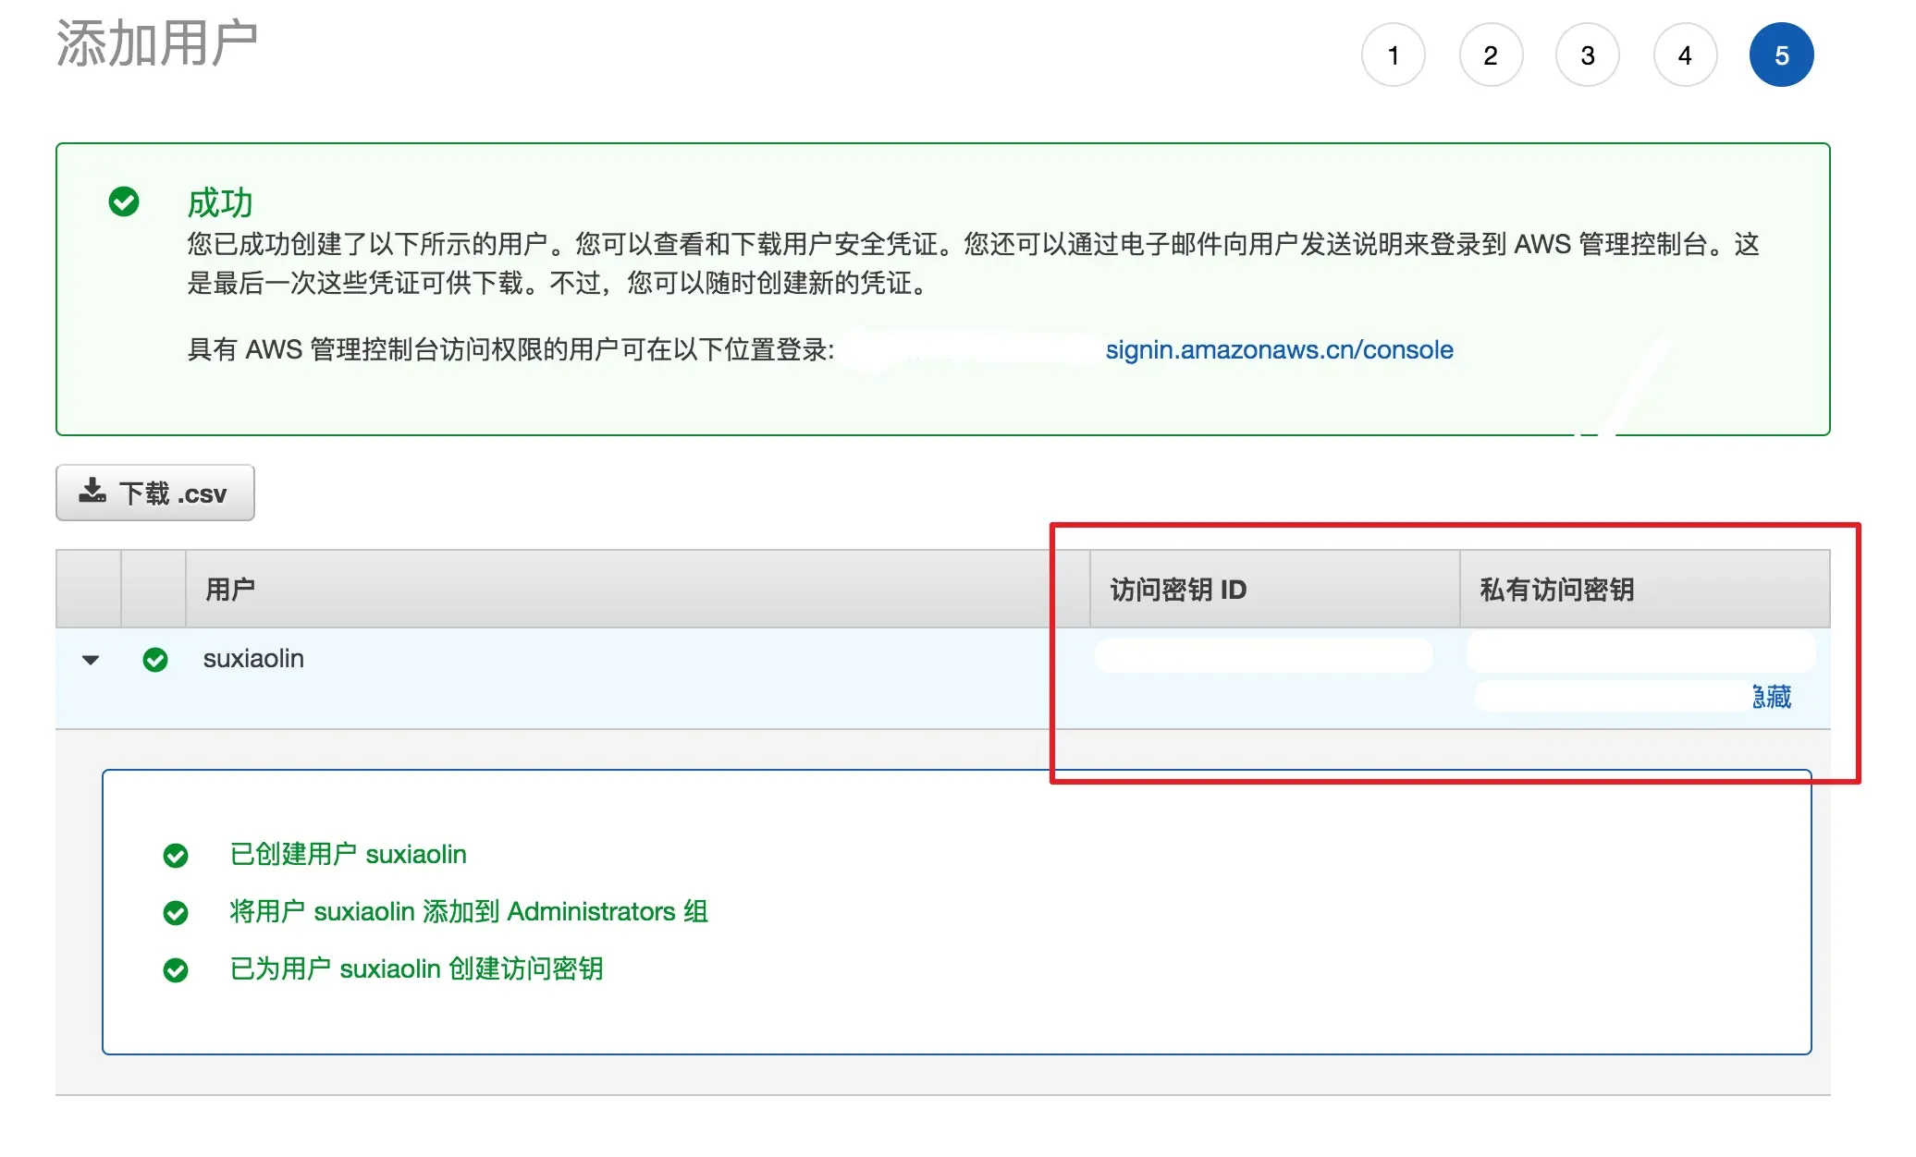Click checkmark next to 已创建用户 suxiaolin

(176, 856)
